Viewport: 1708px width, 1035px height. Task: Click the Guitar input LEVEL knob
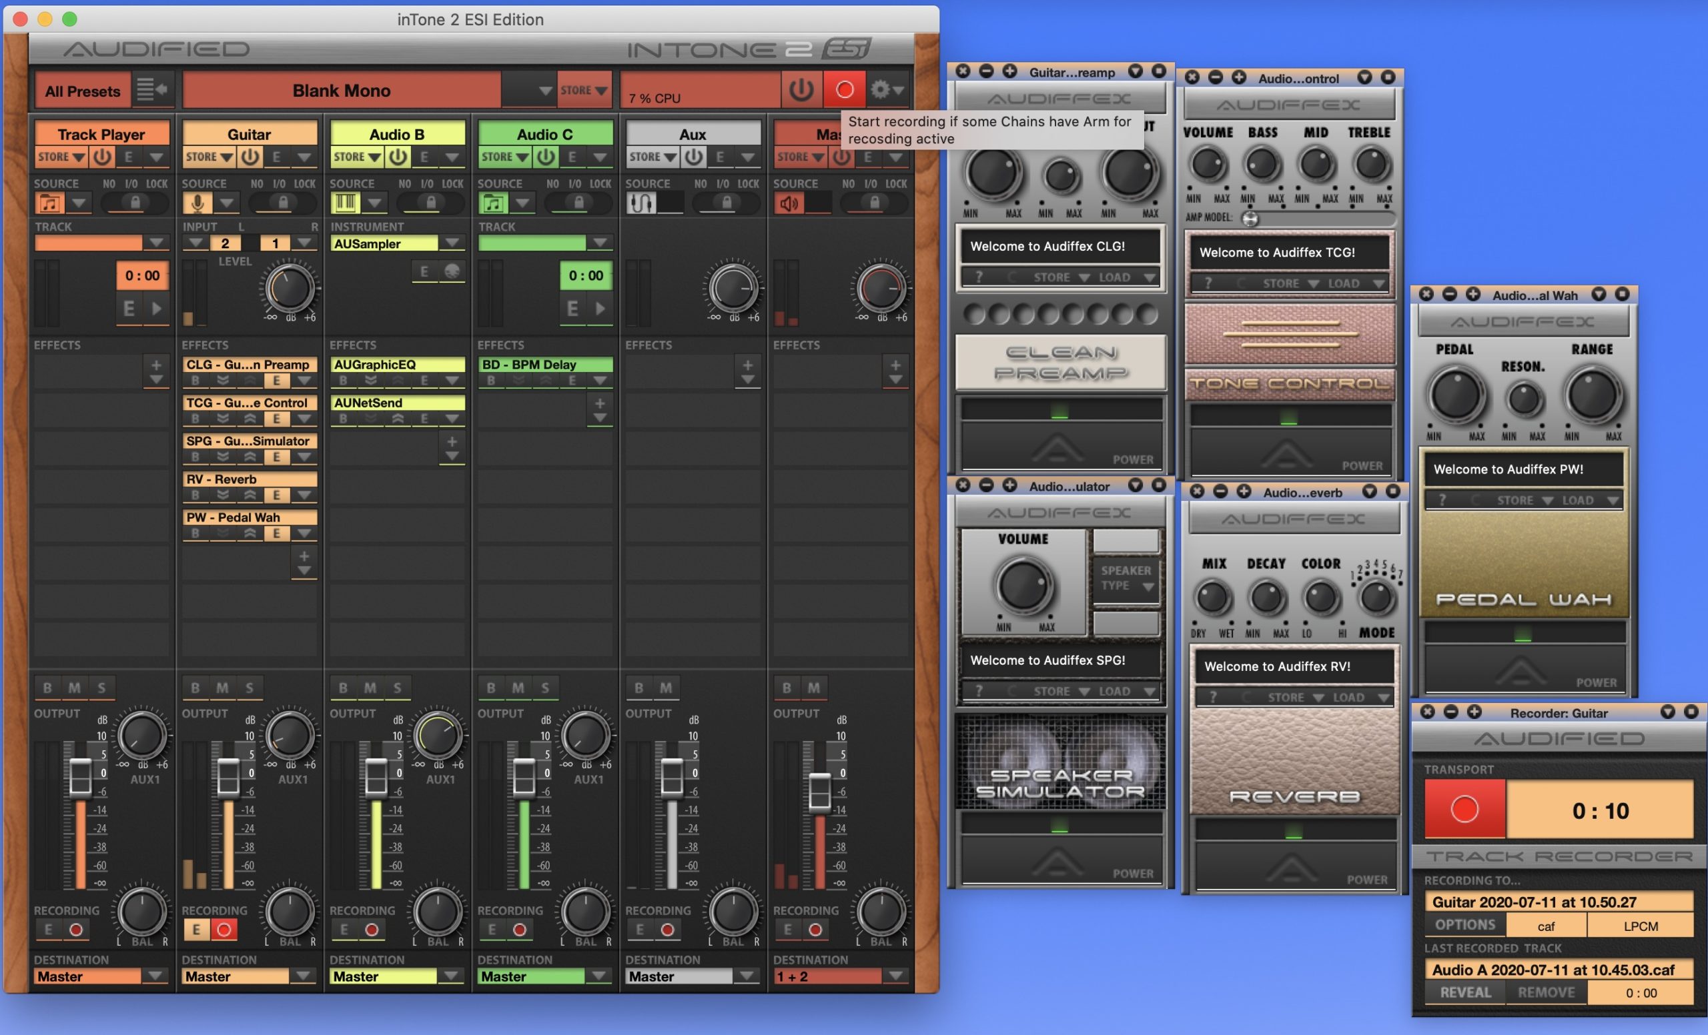point(290,288)
